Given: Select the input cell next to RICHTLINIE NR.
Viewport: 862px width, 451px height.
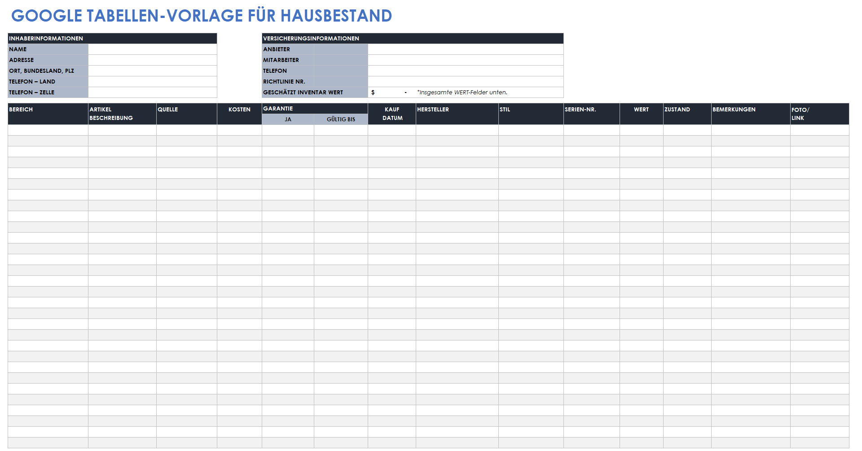Looking at the screenshot, I should tap(466, 82).
